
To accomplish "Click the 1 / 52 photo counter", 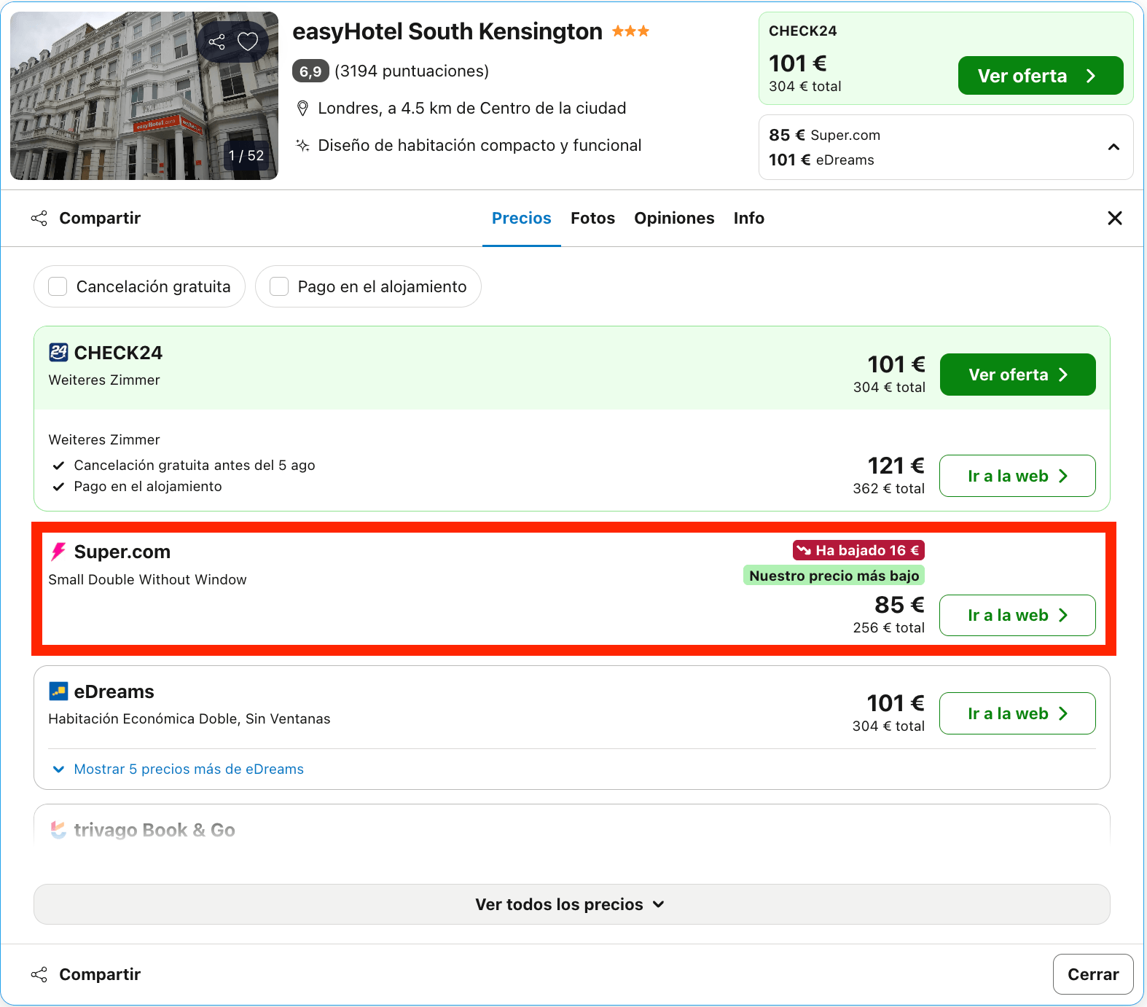I will [x=246, y=155].
